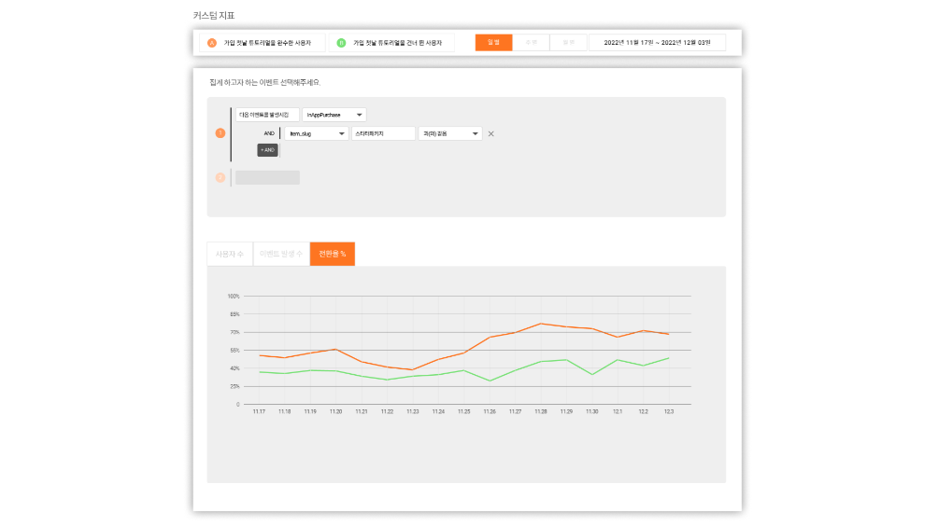Click the empty second event placeholder box

coord(267,177)
